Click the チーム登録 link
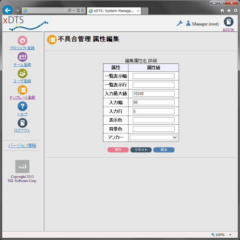The height and width of the screenshot is (240, 240). click(22, 65)
